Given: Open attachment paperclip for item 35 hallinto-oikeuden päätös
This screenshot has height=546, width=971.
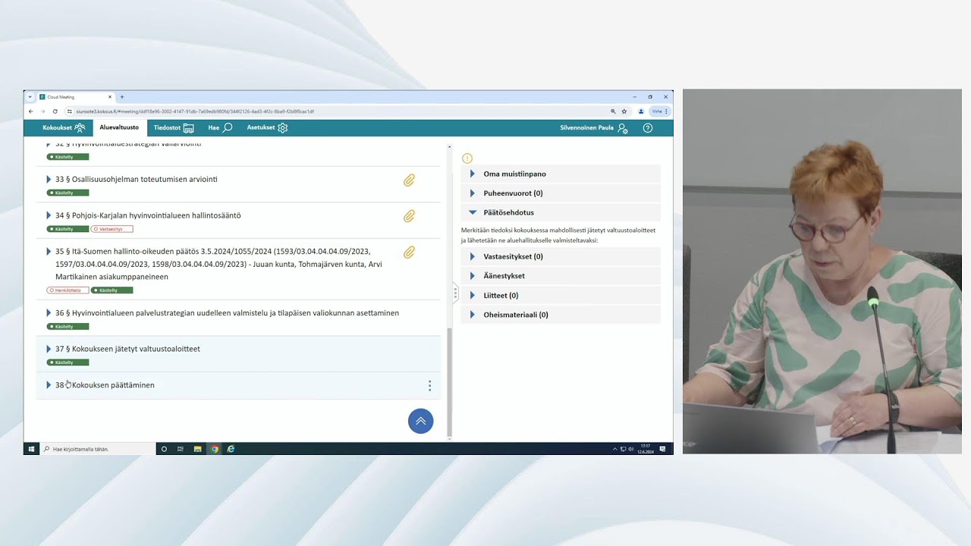Looking at the screenshot, I should coord(409,253).
